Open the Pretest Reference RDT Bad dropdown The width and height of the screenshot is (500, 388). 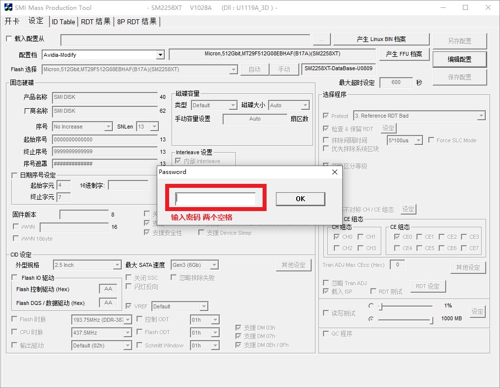[x=481, y=116]
